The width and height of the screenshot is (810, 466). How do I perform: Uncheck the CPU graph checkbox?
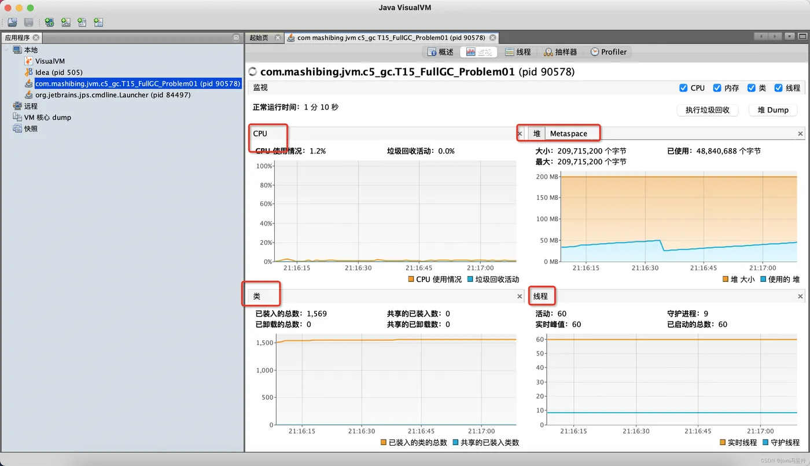click(x=683, y=88)
